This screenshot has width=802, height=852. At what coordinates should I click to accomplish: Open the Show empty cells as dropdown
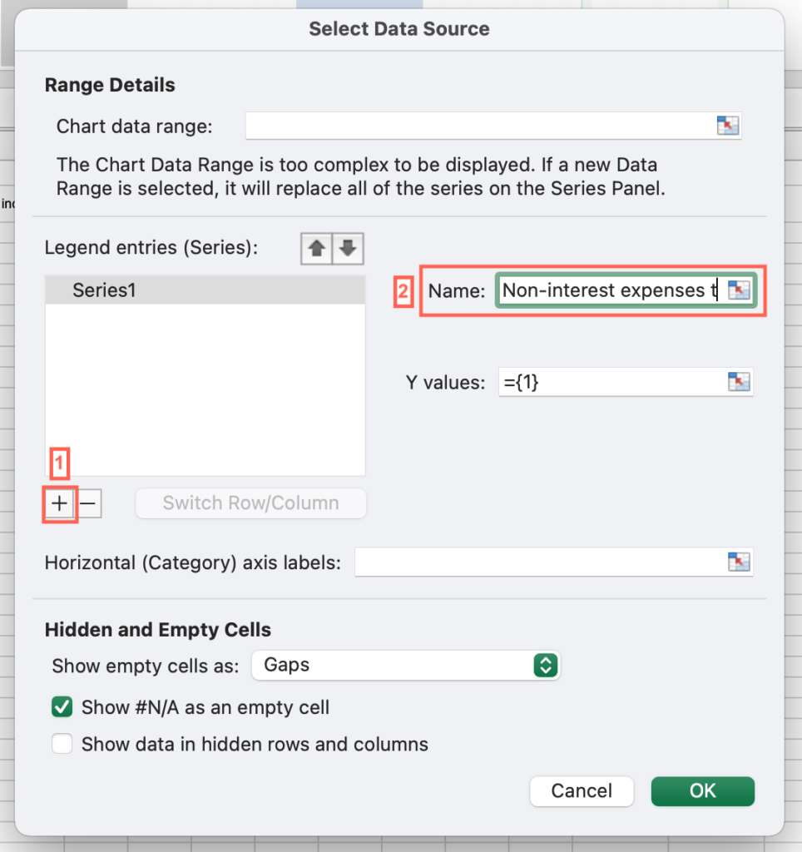click(x=405, y=665)
